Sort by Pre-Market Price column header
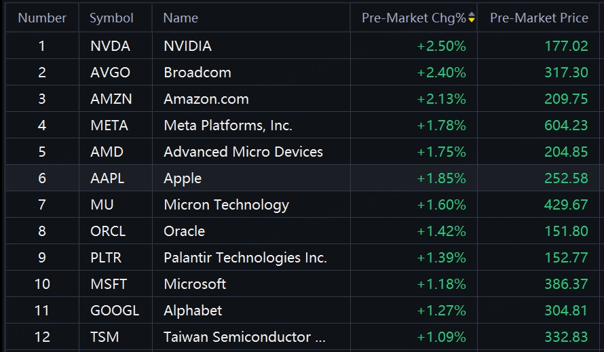 [539, 18]
